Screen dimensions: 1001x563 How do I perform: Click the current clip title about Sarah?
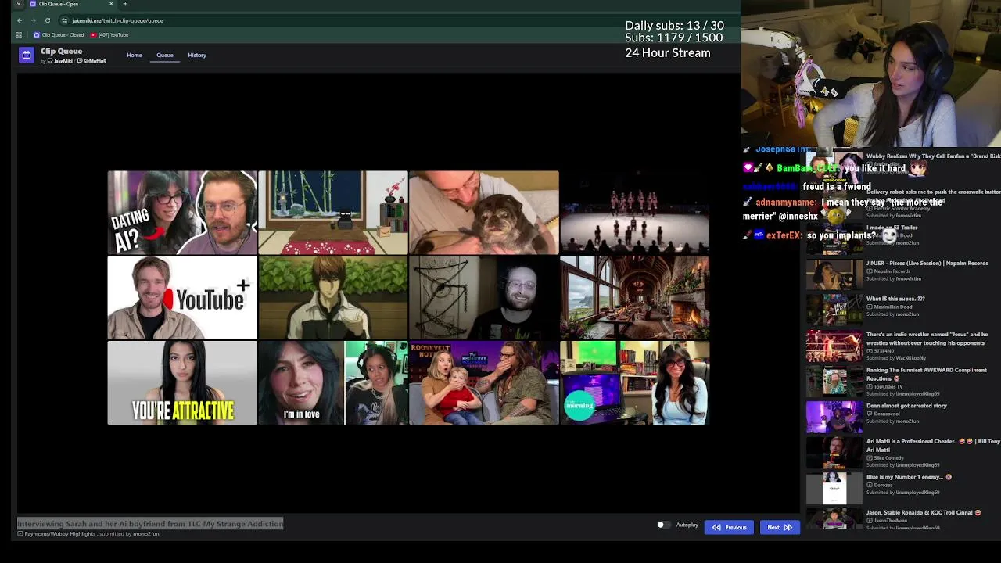click(x=150, y=524)
